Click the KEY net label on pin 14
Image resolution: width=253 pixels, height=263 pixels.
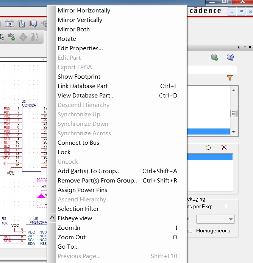[x=6, y=158]
